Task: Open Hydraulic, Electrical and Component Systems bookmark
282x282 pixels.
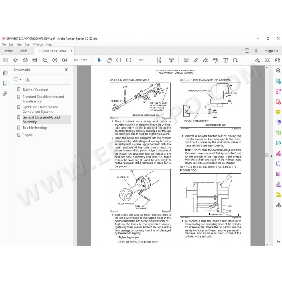Action: pyautogui.click(x=40, y=109)
